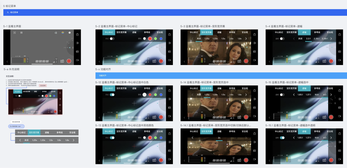347x168 pixels.
Task: Click right chevron in 5-4 aspect ratio list
Action: (331, 39)
